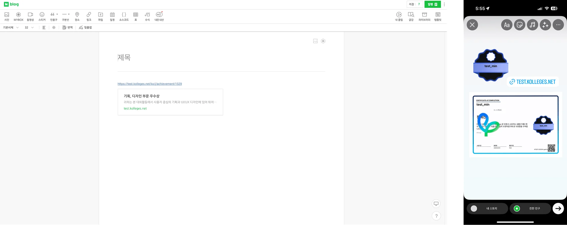Viewport: 567px width, 225px height.
Task: Tap the TEST.KOLLEGES.NET link sticker
Action: [x=533, y=82]
